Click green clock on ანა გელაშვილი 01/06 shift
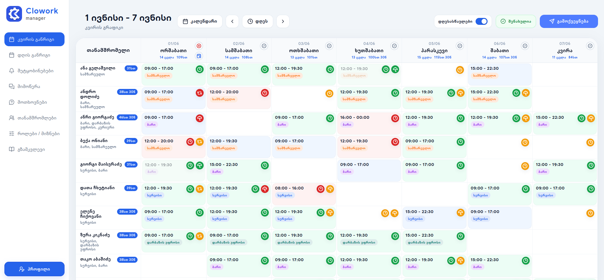Viewport: 604px width, 280px height. pos(200,69)
